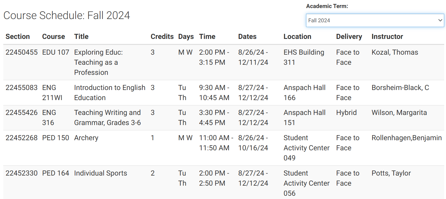446x199 pixels.
Task: Click the Course Schedule: Fall 2024 heading
Action: pyautogui.click(x=67, y=15)
